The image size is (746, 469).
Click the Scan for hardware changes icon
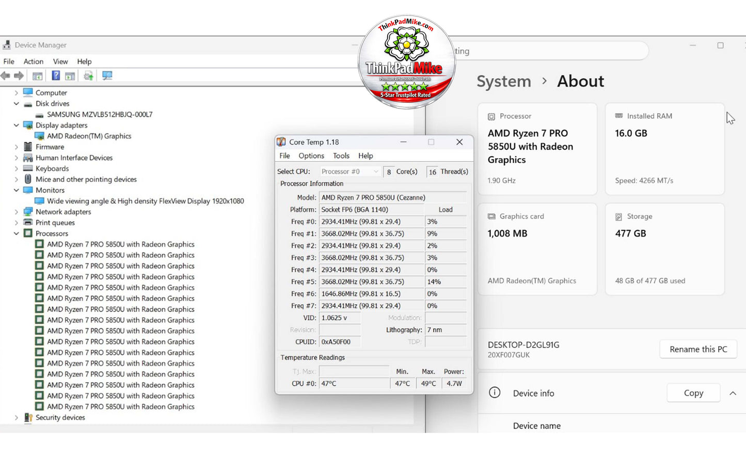107,76
